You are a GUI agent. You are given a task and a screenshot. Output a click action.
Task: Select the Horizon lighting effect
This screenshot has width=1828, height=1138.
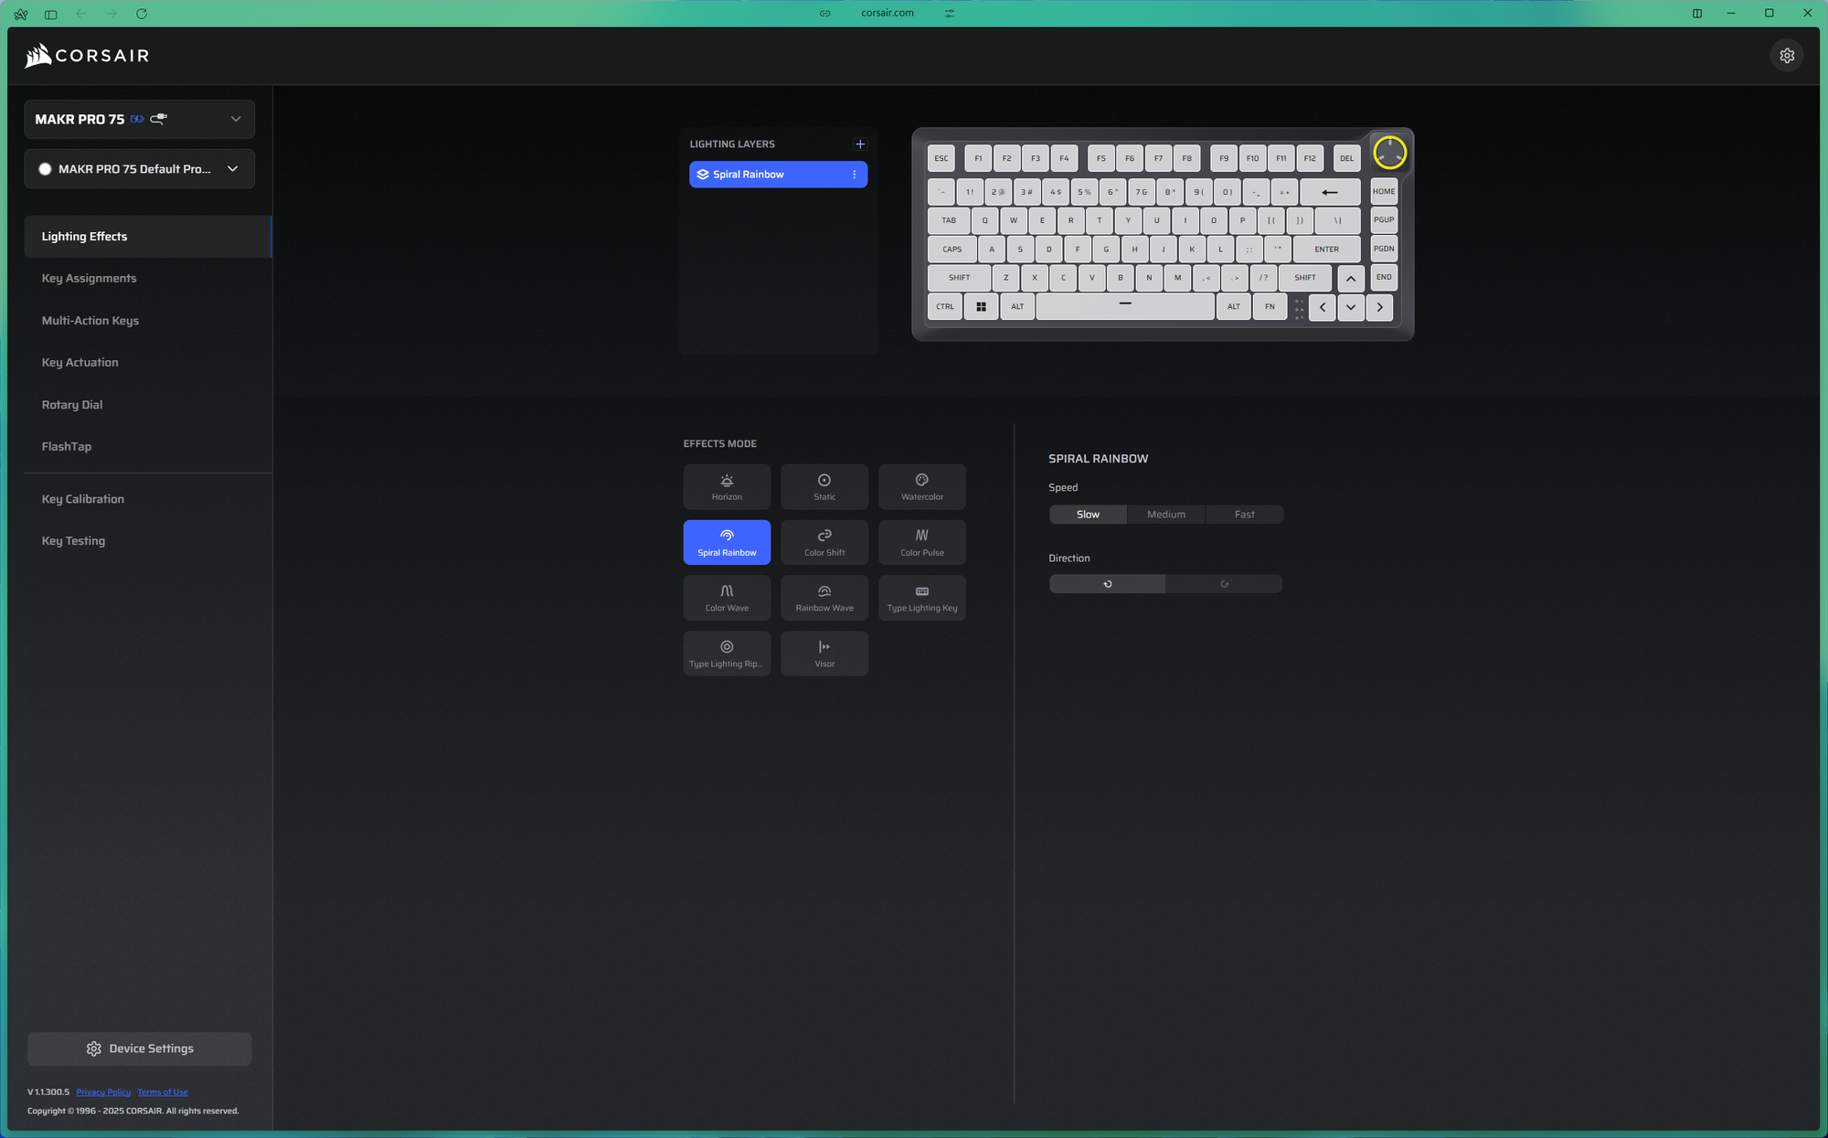[x=727, y=486]
